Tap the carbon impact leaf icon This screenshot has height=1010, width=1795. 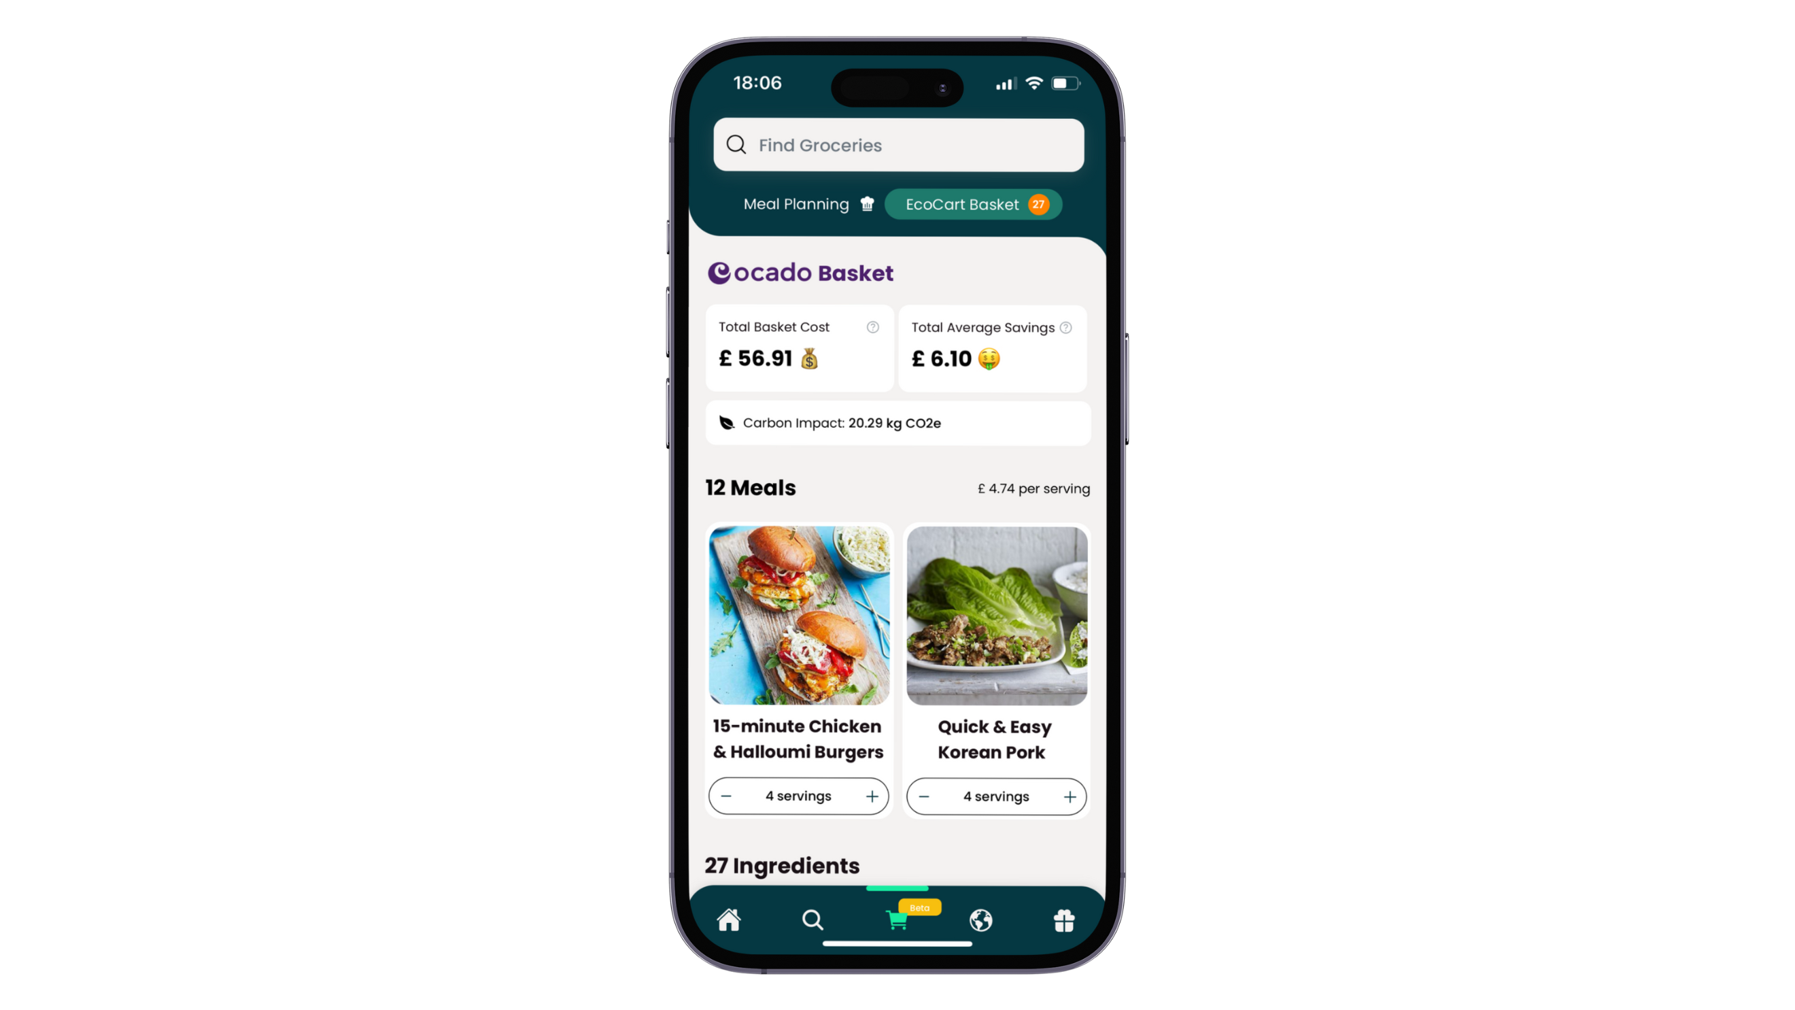pos(728,422)
